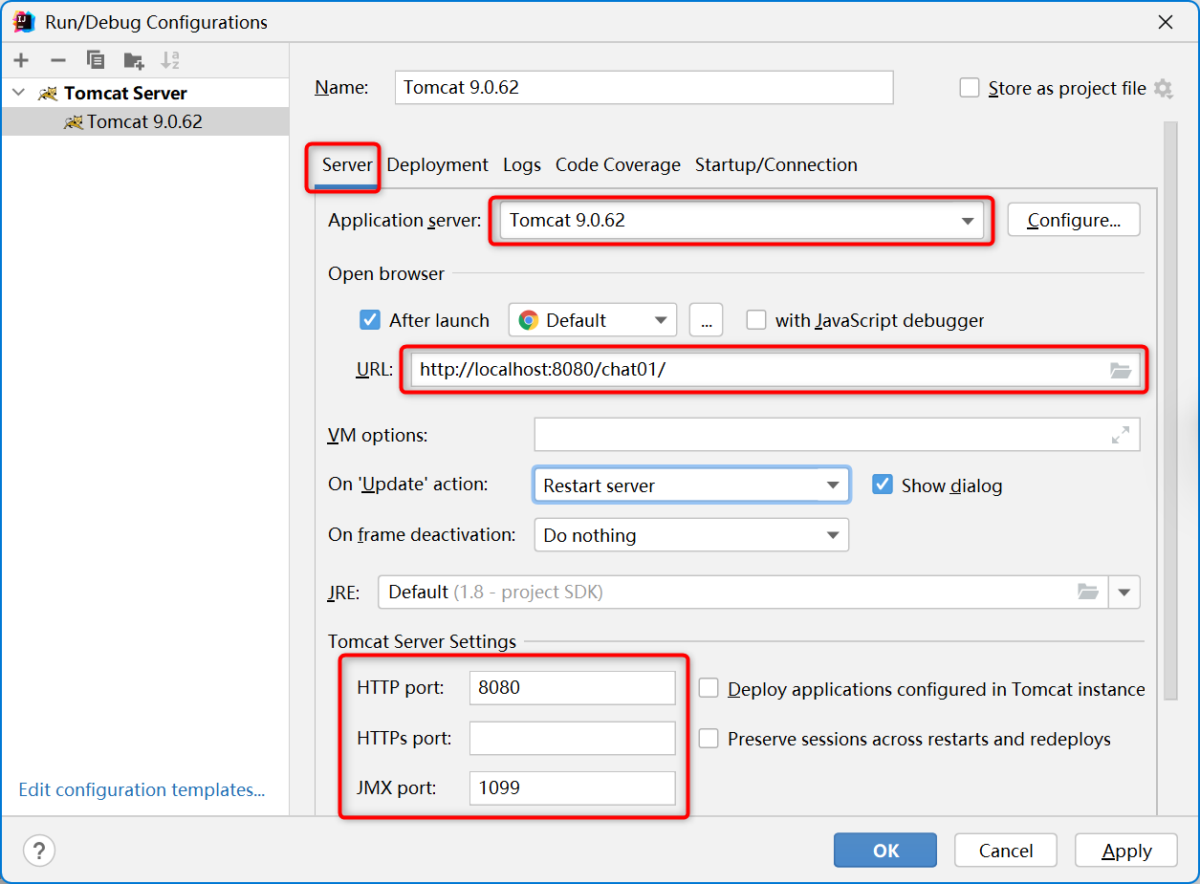Click Chrome icon in browser dropdown
Image resolution: width=1200 pixels, height=884 pixels.
tap(529, 320)
